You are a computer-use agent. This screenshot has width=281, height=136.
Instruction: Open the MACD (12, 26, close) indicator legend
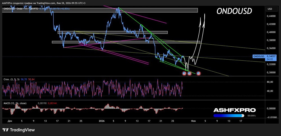[x=15, y=103]
